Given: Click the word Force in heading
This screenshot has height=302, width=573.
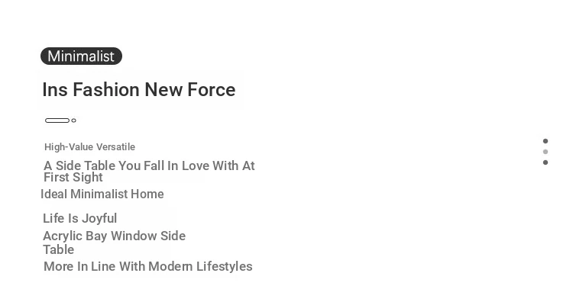Looking at the screenshot, I should point(211,90).
